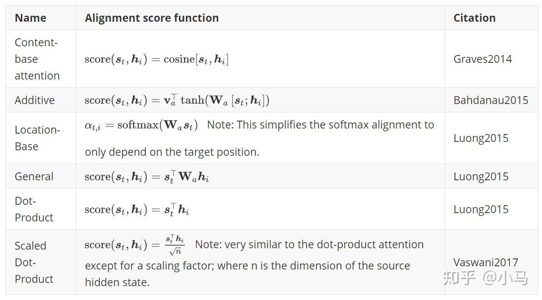
Task: Click the tanh additive score formula
Action: click(x=177, y=100)
